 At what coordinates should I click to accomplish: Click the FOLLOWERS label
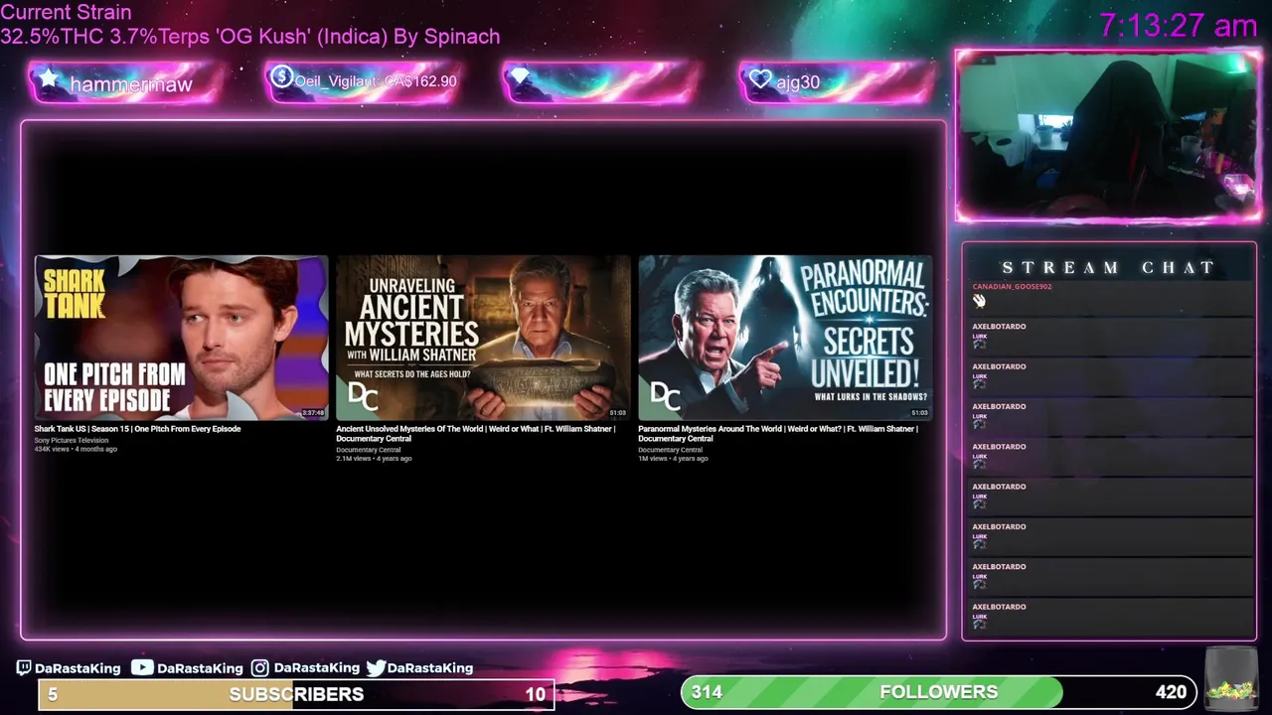[939, 692]
